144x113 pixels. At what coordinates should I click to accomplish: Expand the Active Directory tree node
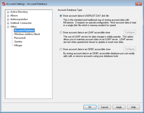(x=8, y=12)
